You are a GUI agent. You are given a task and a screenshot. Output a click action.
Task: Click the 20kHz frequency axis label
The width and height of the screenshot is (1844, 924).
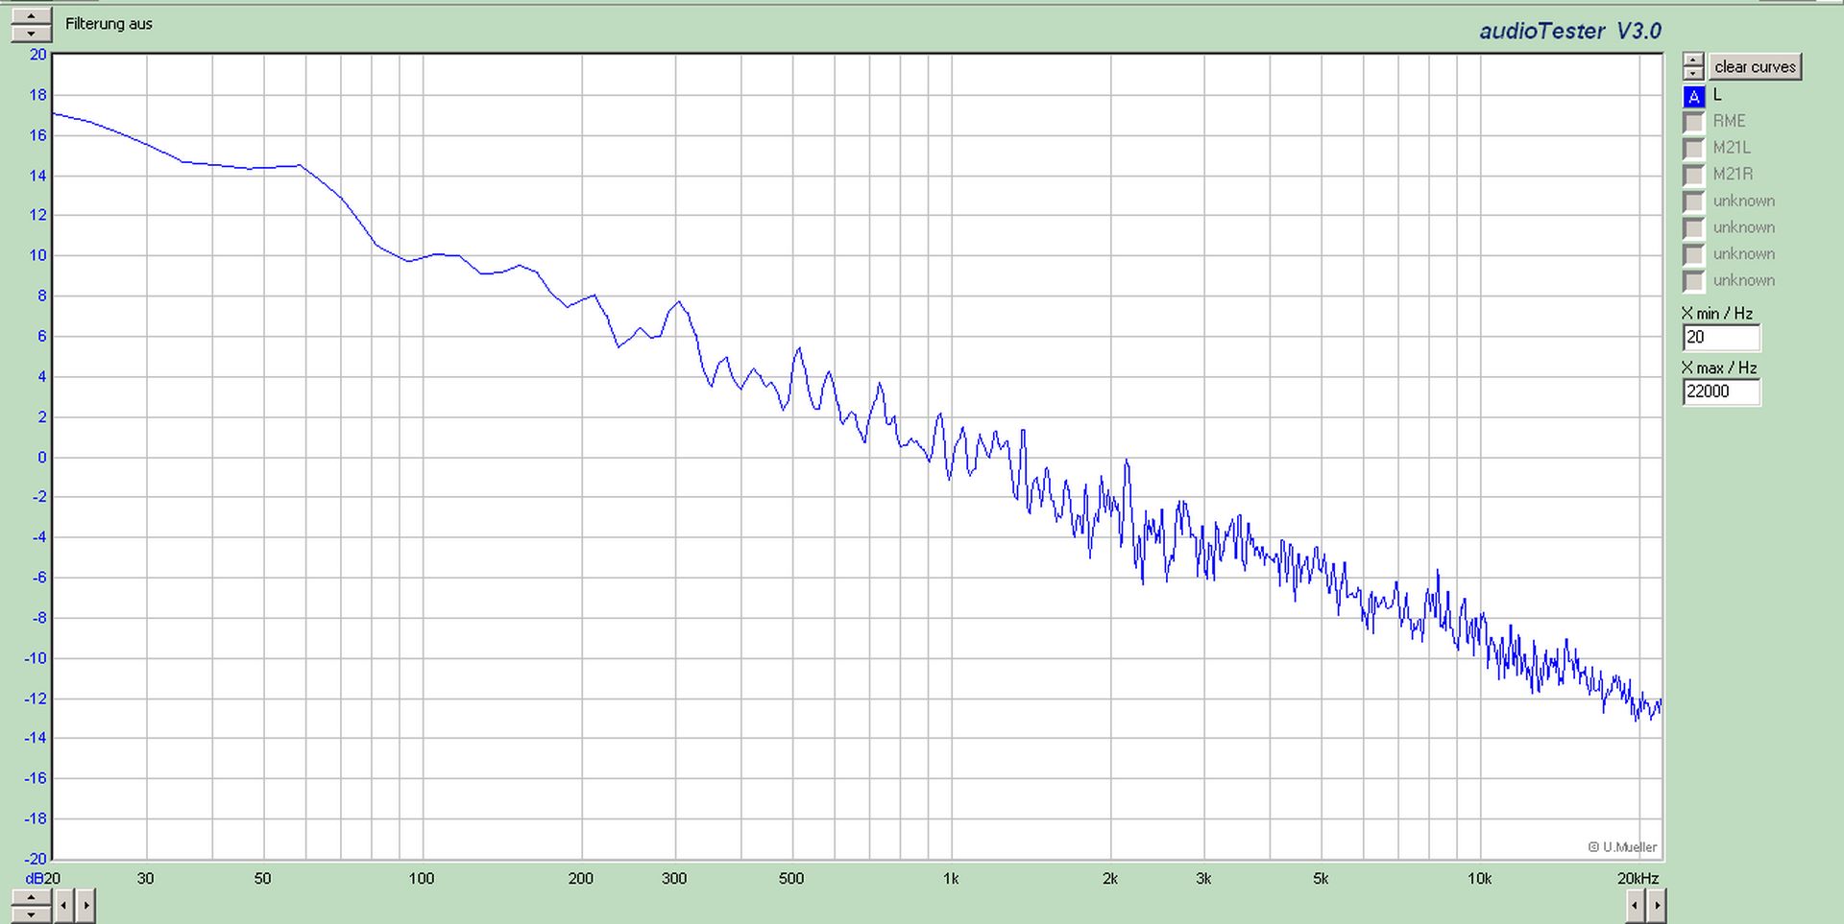[x=1638, y=878]
